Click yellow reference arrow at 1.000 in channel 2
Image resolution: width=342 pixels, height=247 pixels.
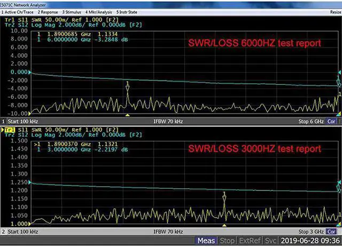30,224
